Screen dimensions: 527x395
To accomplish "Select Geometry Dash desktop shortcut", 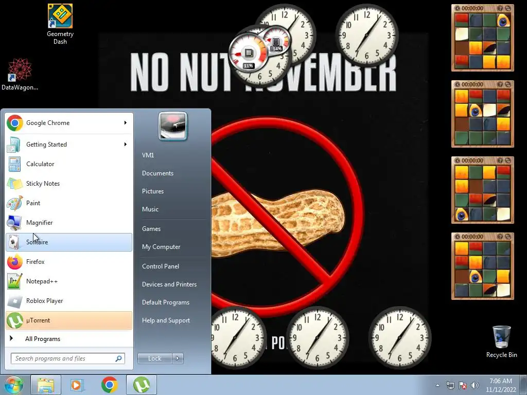I will pos(60,25).
